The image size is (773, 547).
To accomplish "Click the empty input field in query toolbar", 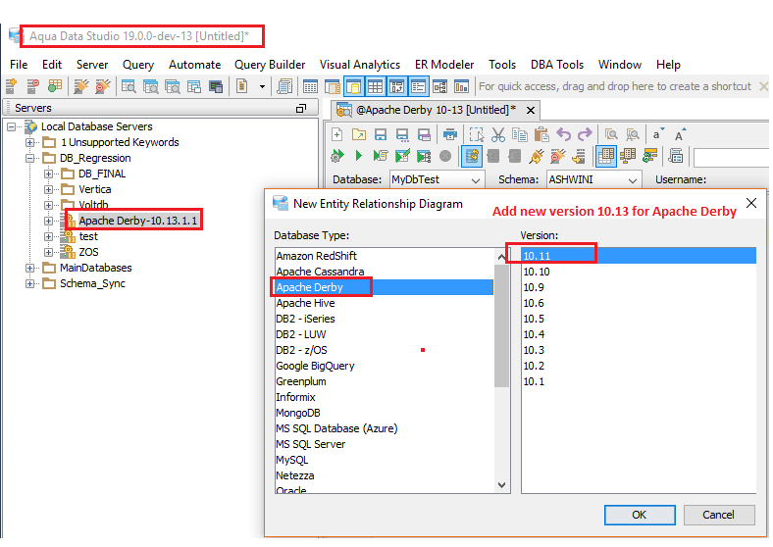I will coord(731,158).
